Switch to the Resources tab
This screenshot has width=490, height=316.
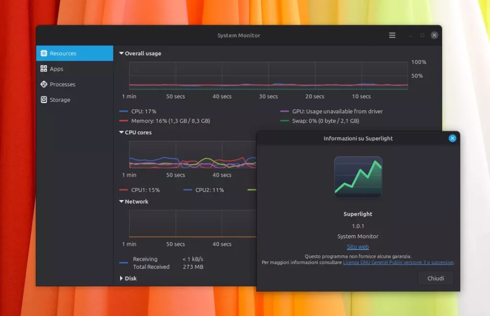point(75,53)
